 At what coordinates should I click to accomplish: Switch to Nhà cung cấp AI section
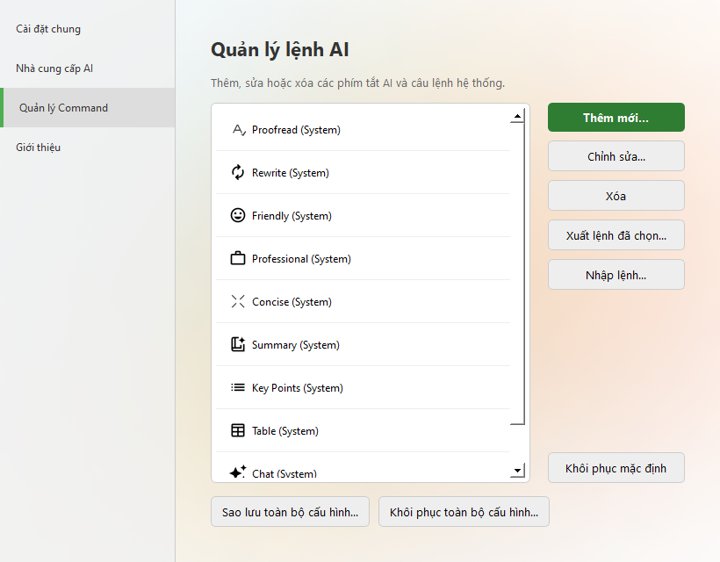click(54, 68)
